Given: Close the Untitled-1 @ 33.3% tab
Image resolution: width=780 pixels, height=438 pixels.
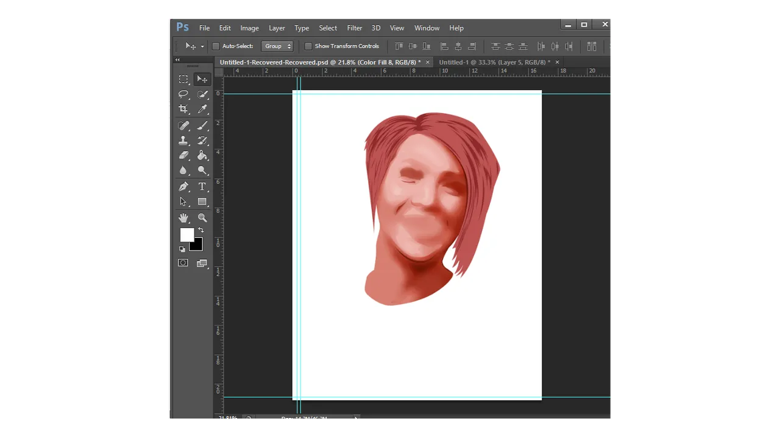Looking at the screenshot, I should coord(557,62).
